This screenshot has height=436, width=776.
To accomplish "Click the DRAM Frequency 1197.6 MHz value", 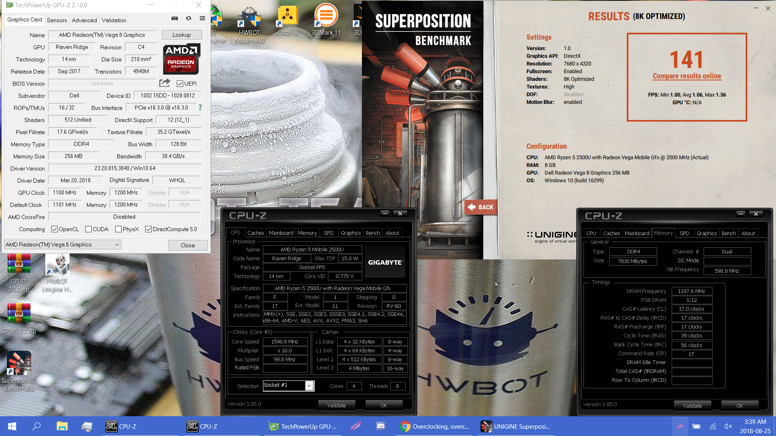I will click(x=691, y=291).
